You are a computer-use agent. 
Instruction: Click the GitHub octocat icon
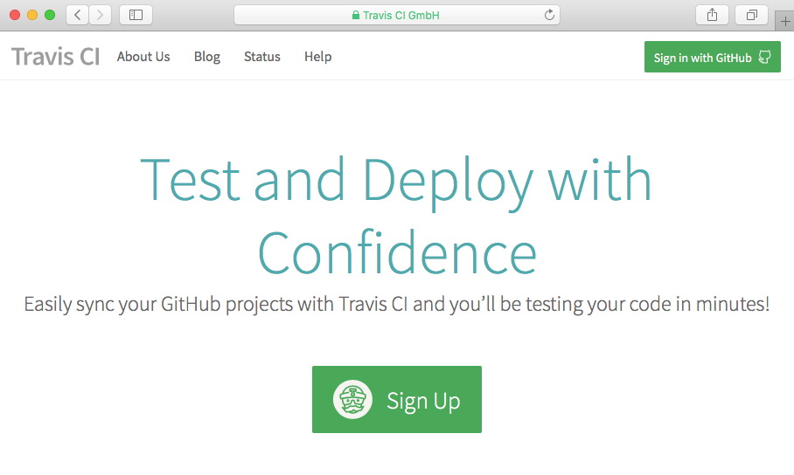764,58
